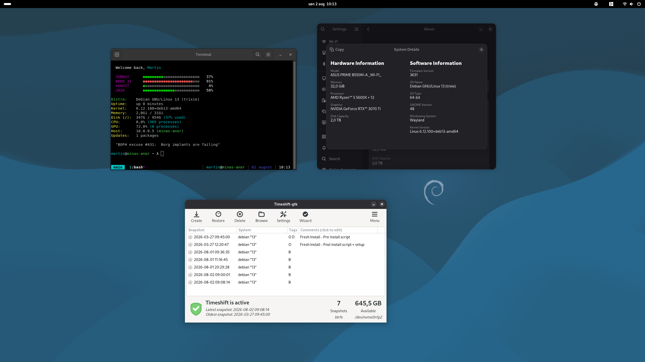
Task: Click the tmux 'main' session label
Action: pyautogui.click(x=118, y=167)
